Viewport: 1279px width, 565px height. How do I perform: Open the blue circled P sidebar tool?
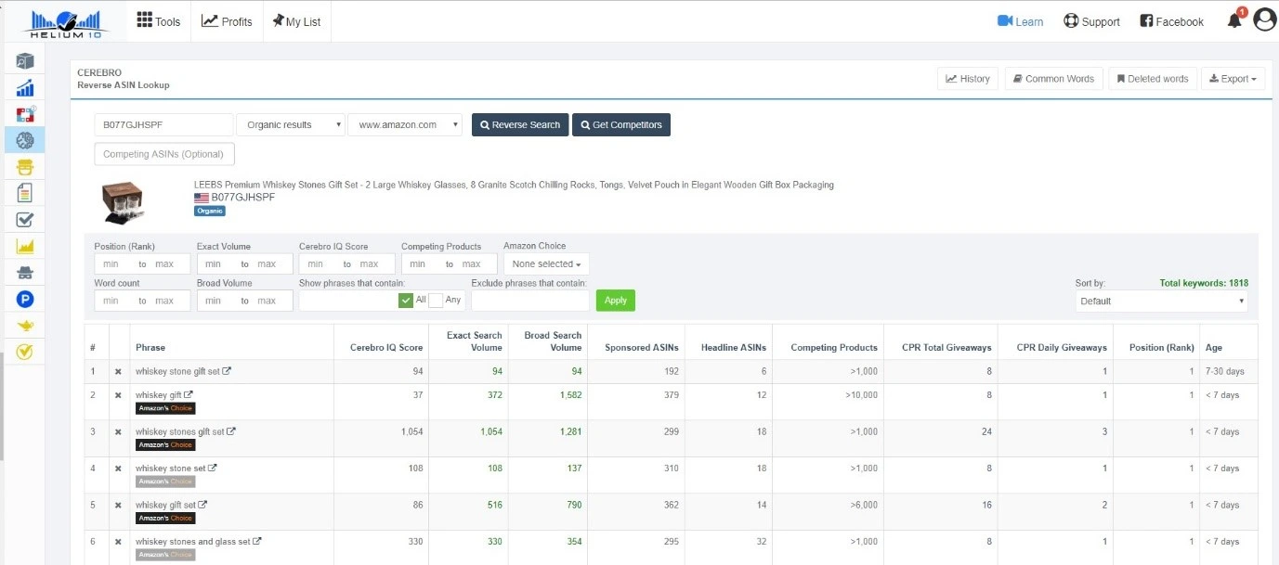(x=24, y=299)
